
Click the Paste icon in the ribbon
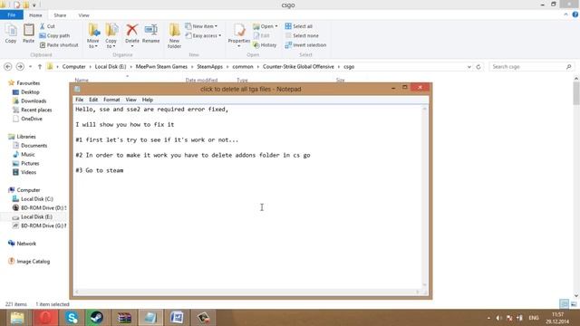[28, 34]
